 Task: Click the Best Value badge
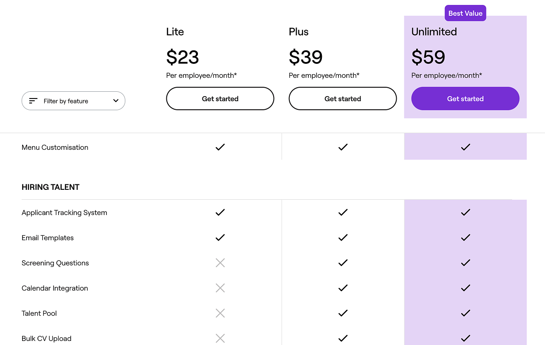tap(465, 13)
